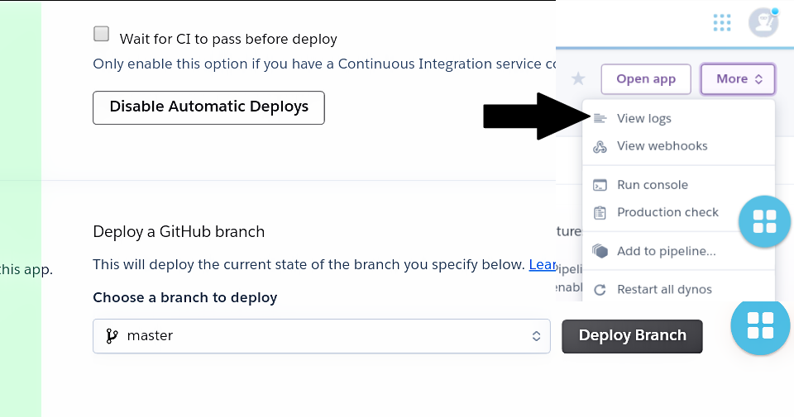This screenshot has width=794, height=417.
Task: Choose Run console from the menu
Action: pos(678,185)
